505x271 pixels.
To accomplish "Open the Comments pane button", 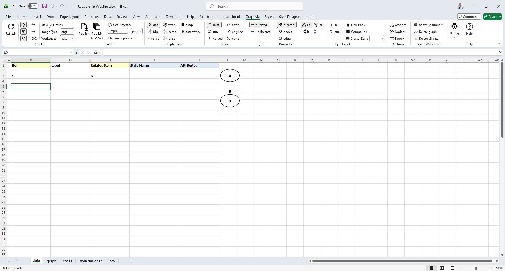I will 469,17.
